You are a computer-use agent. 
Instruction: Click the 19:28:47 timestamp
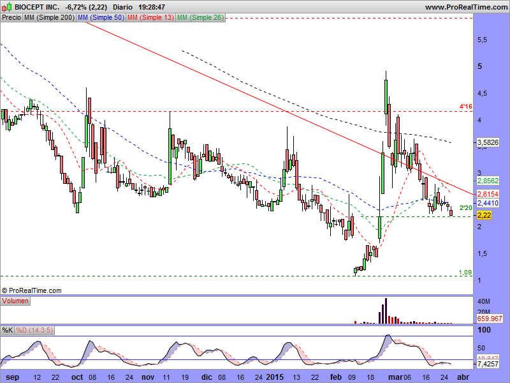152,7
